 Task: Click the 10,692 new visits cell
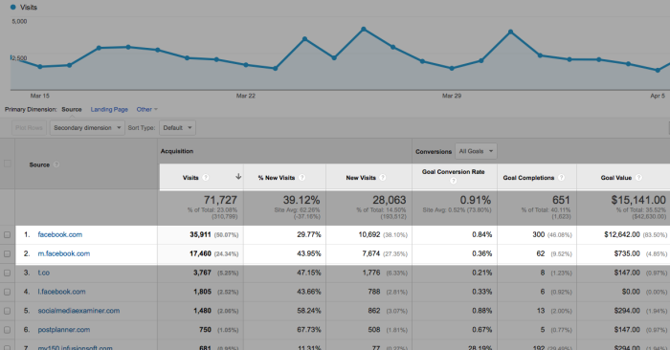(x=369, y=234)
